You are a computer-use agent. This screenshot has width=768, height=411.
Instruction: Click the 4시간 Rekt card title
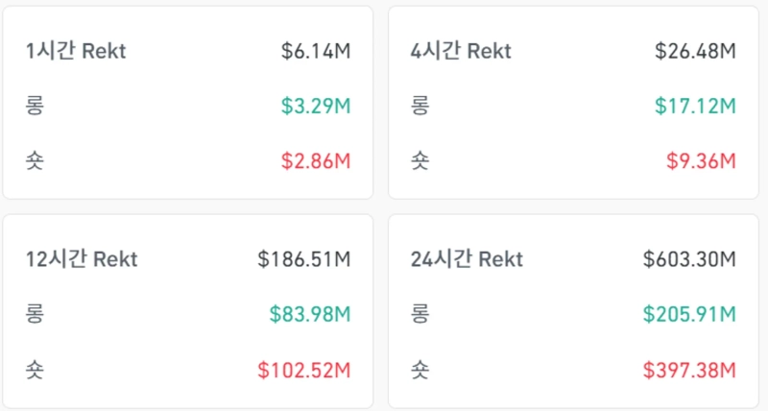[461, 51]
